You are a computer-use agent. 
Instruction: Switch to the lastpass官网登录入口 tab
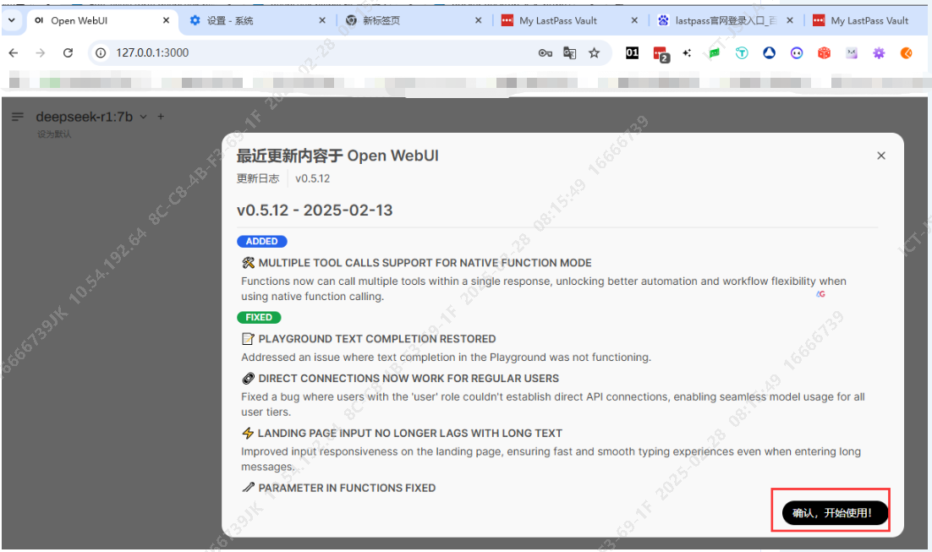click(x=726, y=20)
